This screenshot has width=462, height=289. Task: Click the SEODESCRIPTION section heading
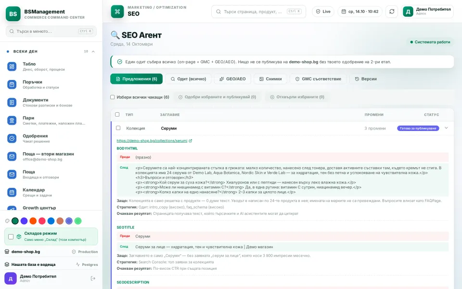(x=133, y=282)
